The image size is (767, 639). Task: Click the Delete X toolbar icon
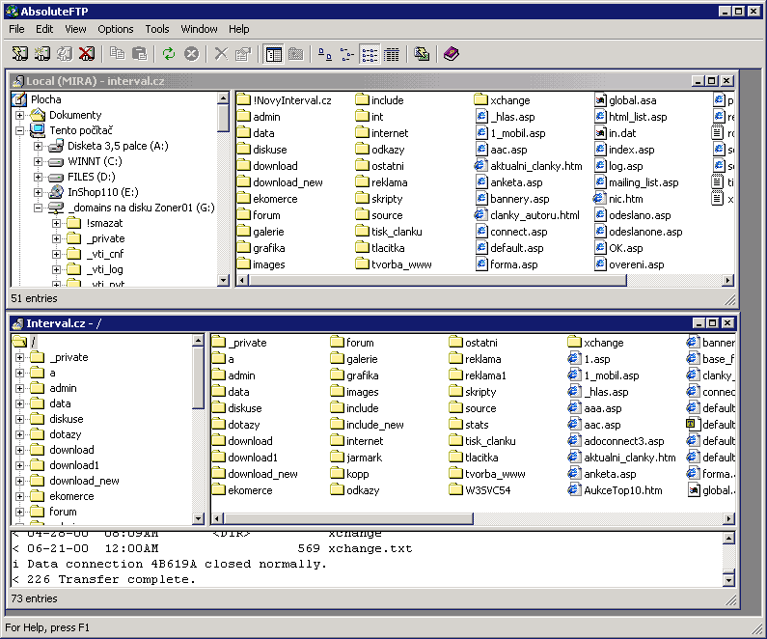(221, 54)
